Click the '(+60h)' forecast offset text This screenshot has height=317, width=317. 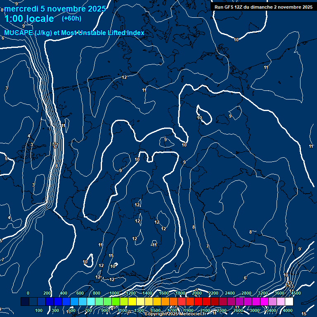[71, 19]
